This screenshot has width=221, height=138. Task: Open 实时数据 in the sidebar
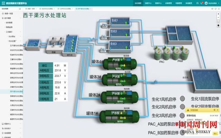pyautogui.click(x=9, y=22)
